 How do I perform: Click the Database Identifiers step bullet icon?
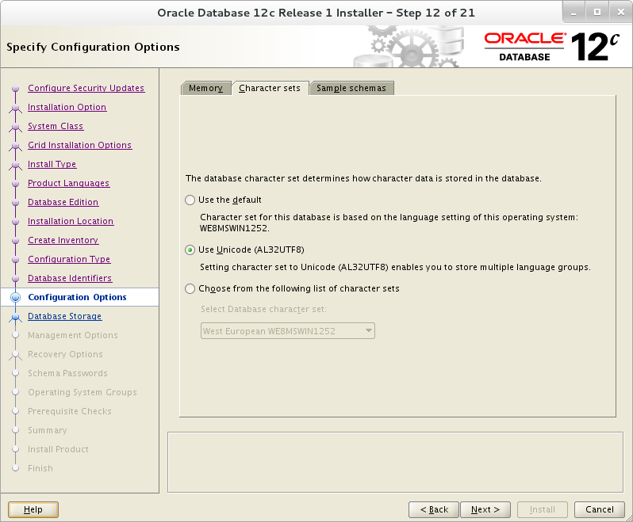point(15,279)
